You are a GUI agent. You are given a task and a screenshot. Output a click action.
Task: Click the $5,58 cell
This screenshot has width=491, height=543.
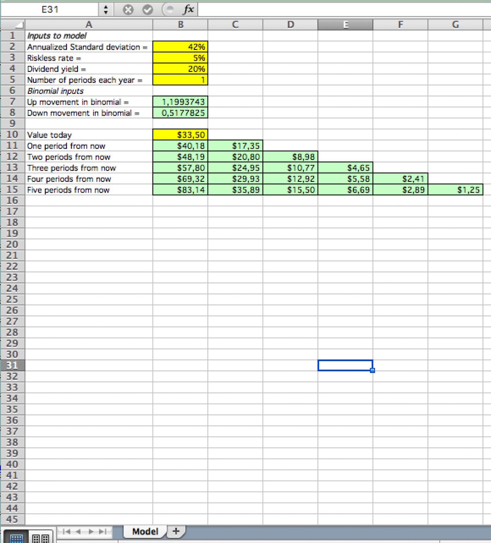point(345,179)
